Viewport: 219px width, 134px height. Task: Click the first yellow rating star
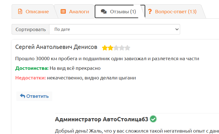pos(105,48)
